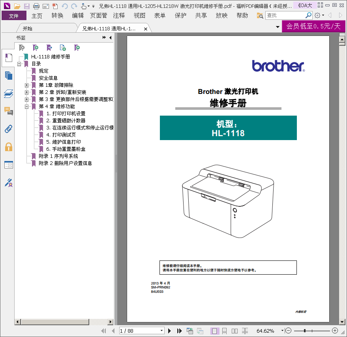
Task: Collapse the bookmarks panel with the left arrow
Action: click(110, 37)
